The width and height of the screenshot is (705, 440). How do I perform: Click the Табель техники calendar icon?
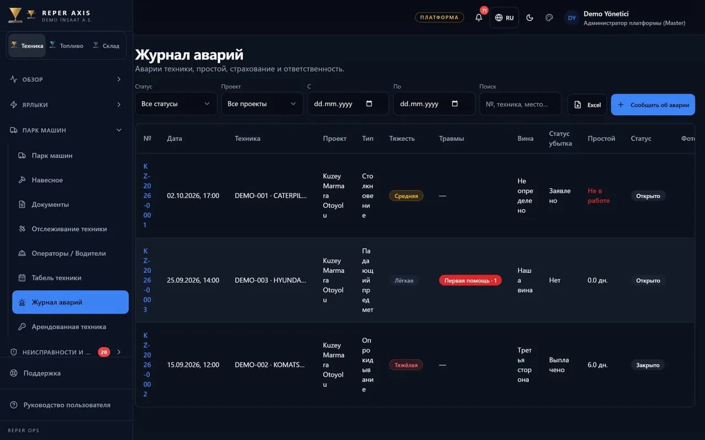click(x=22, y=278)
